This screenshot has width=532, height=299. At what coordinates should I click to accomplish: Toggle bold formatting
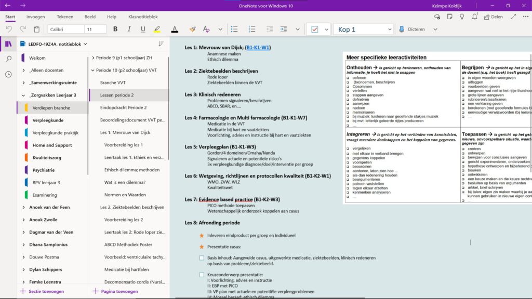click(115, 30)
